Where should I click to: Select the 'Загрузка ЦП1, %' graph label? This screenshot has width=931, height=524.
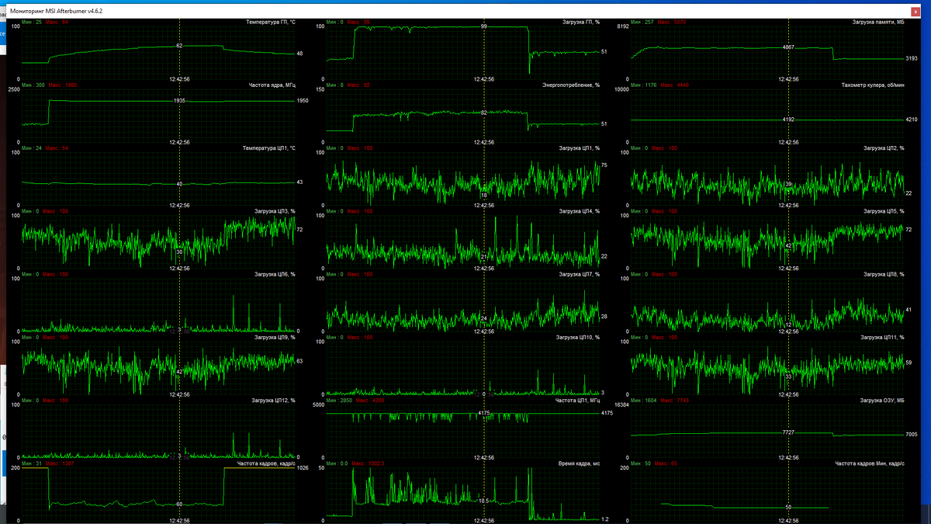point(580,147)
